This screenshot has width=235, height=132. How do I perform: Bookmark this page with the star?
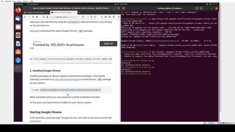95,17
